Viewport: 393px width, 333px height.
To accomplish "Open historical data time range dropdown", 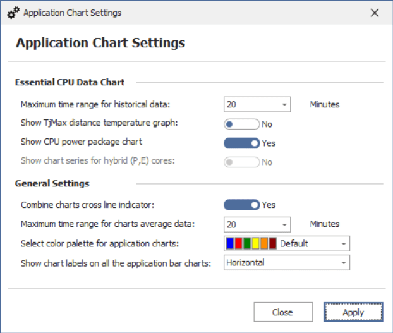I will tap(284, 105).
